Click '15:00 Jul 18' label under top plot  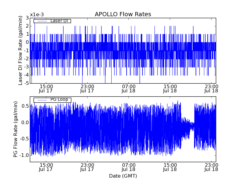170,88
